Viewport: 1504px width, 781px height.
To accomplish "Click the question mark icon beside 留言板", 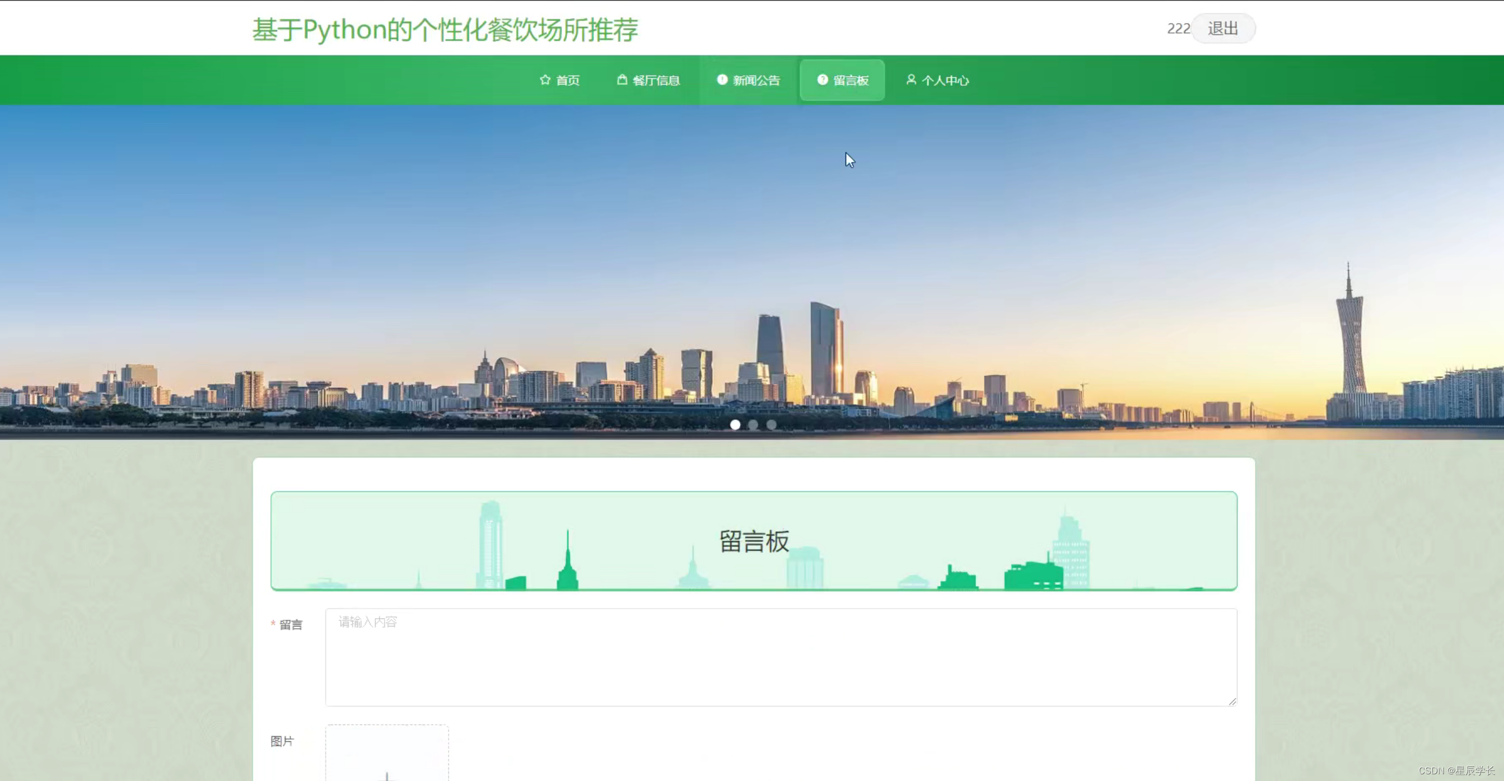I will pyautogui.click(x=822, y=79).
